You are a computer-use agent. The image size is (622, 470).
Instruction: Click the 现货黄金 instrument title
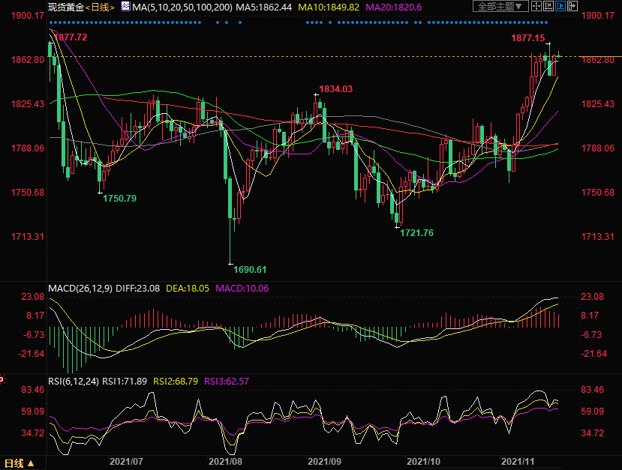pyautogui.click(x=65, y=7)
